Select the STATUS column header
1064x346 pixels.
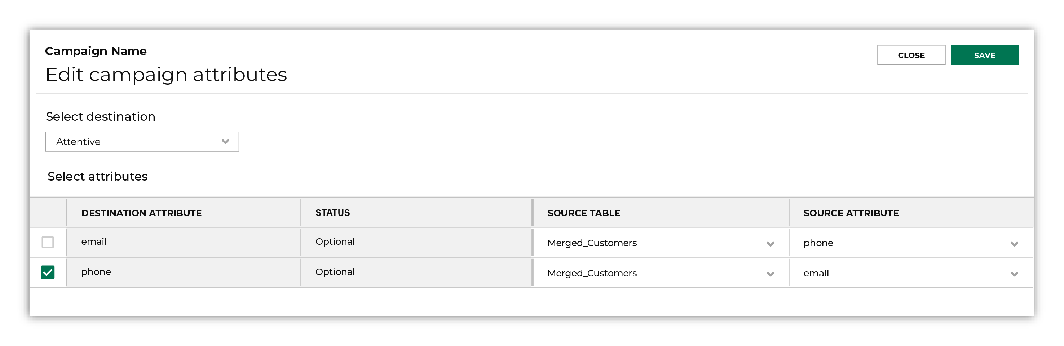pos(332,213)
